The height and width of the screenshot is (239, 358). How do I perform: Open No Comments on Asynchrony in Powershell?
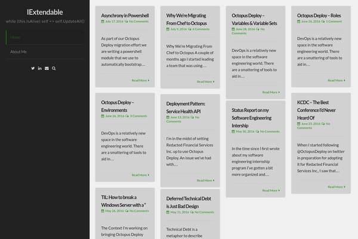click(x=138, y=22)
